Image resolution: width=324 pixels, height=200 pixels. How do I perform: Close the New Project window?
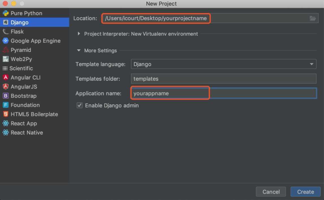click(5, 3)
